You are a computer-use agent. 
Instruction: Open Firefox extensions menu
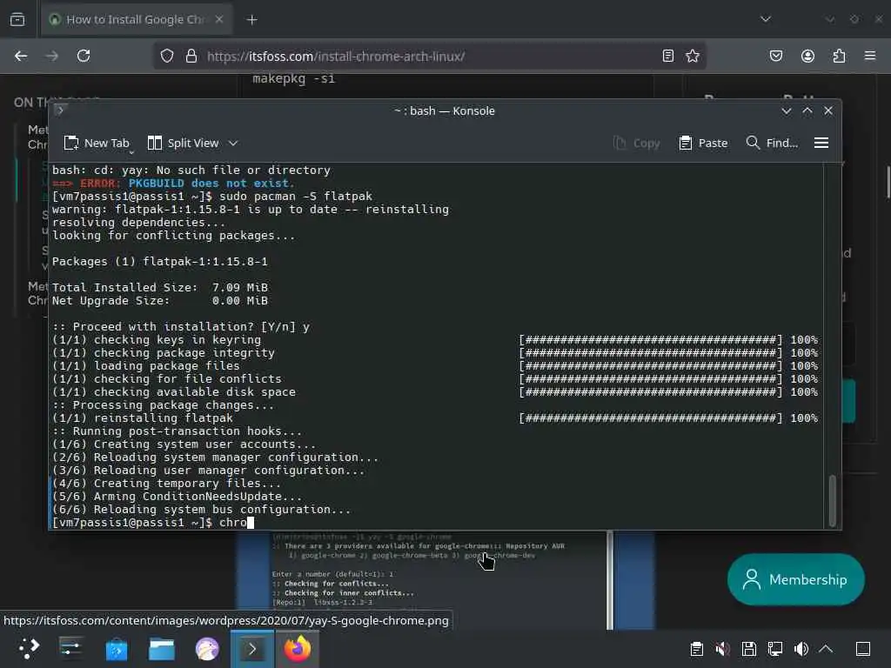pyautogui.click(x=840, y=56)
